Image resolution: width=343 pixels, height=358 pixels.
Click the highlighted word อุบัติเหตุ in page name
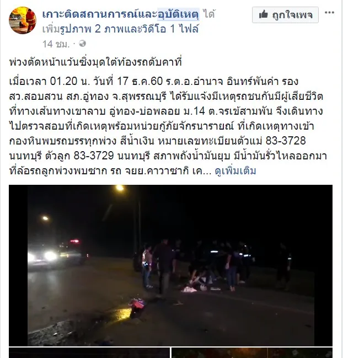tap(178, 14)
